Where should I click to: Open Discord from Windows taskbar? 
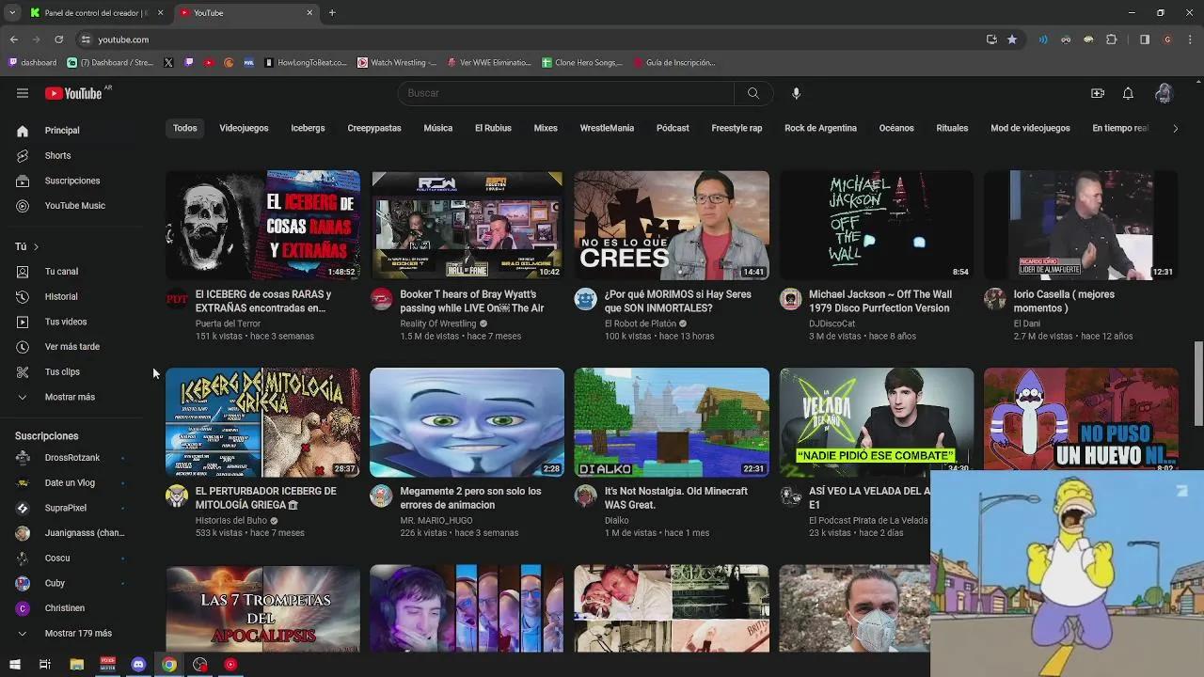pyautogui.click(x=138, y=665)
